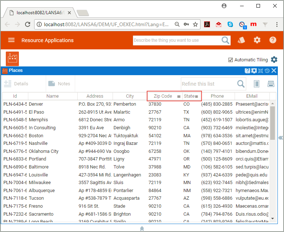The height and width of the screenshot is (232, 284).
Task: Open the browser profile icon
Action: [224, 6]
